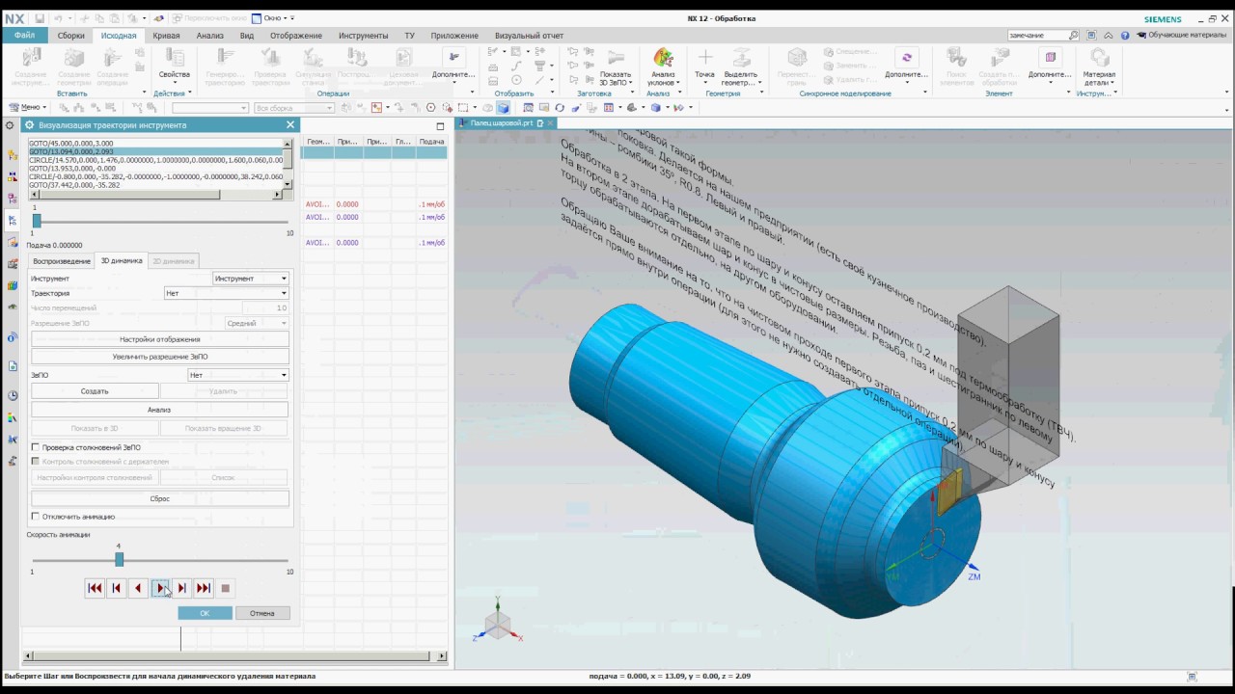Open the Вся сборка selection filter
The image size is (1235, 694).
point(294,108)
